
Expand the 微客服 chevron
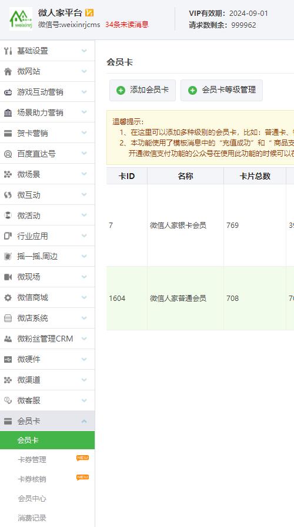pos(84,400)
